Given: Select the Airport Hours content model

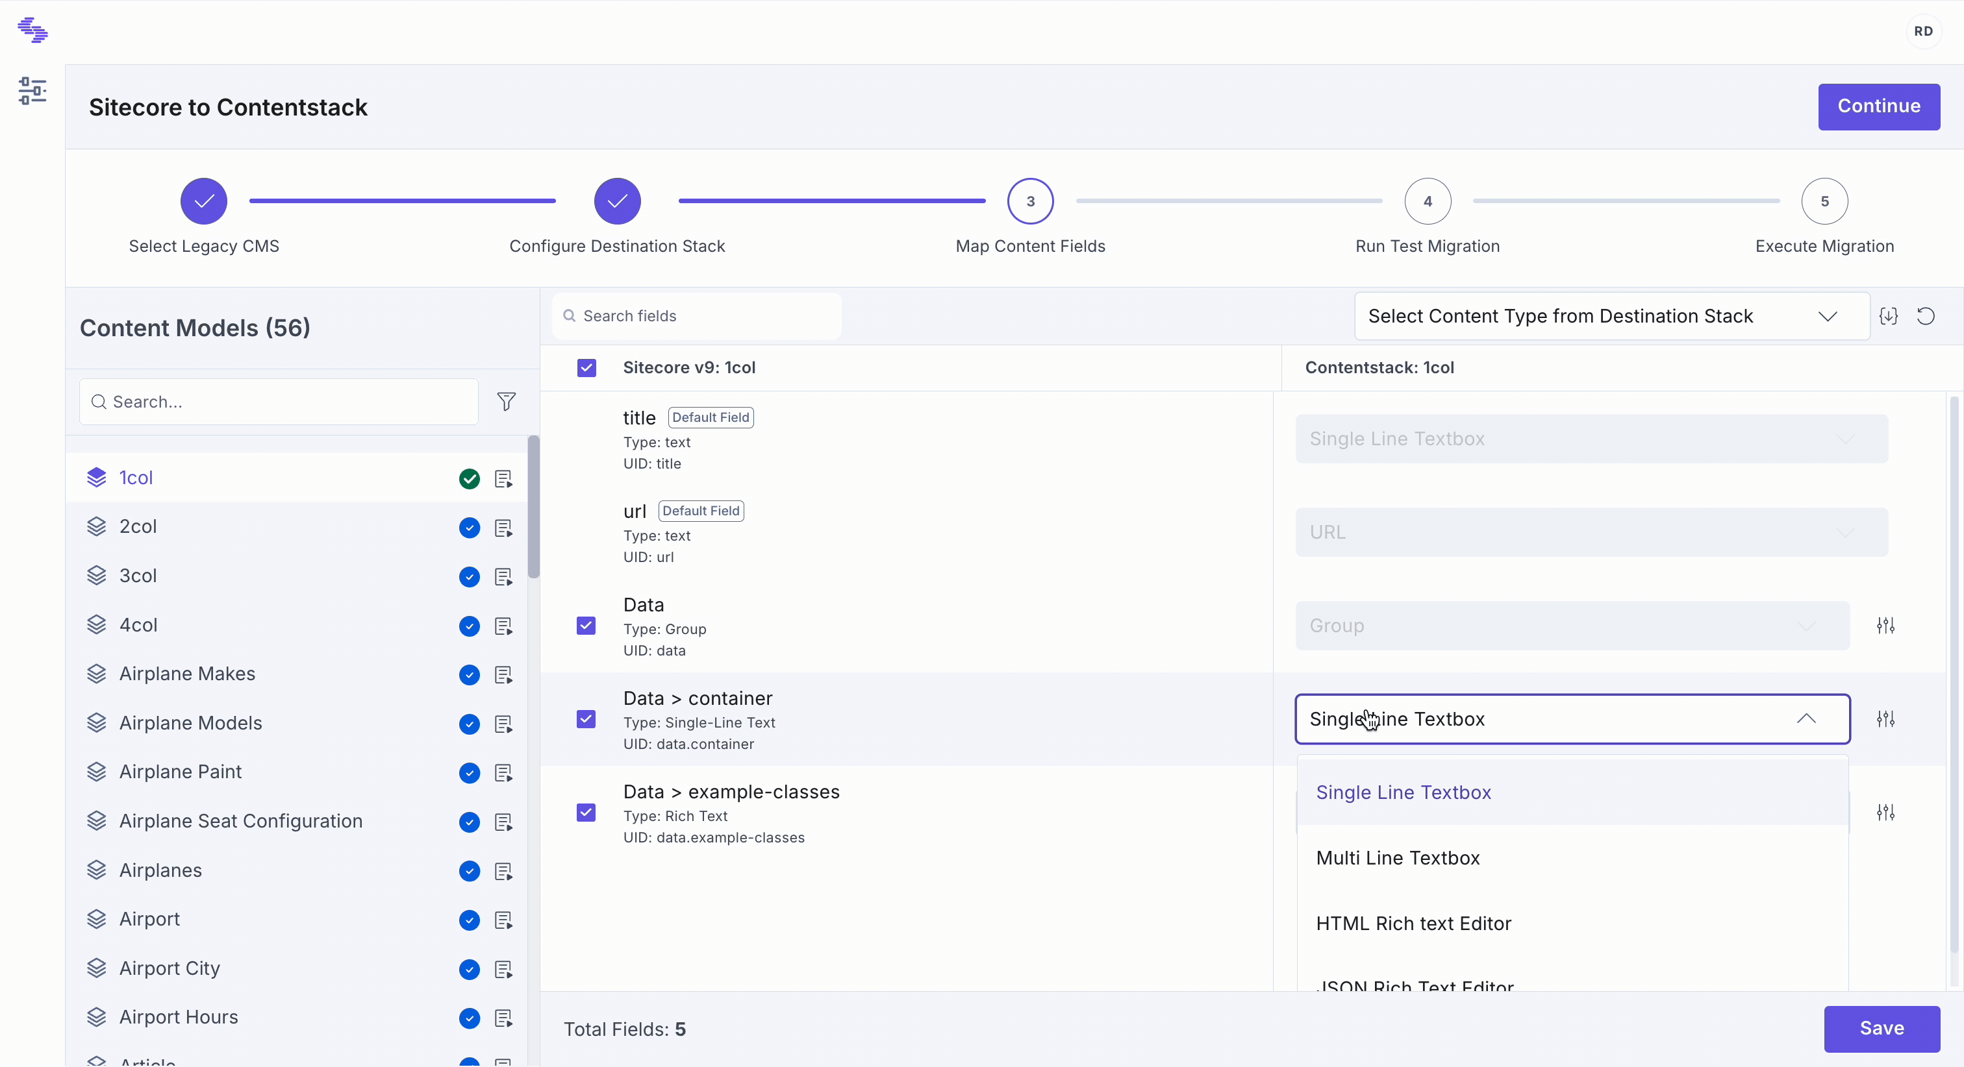Looking at the screenshot, I should (296, 1018).
